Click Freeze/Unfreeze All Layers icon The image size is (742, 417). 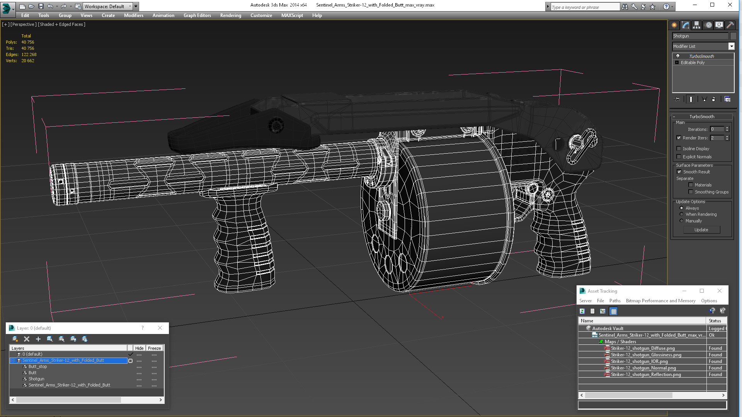(85, 339)
